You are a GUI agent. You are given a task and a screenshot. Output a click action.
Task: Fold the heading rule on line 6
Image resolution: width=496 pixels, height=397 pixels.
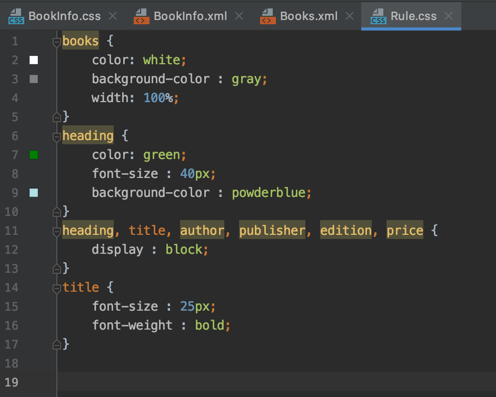pyautogui.click(x=57, y=137)
